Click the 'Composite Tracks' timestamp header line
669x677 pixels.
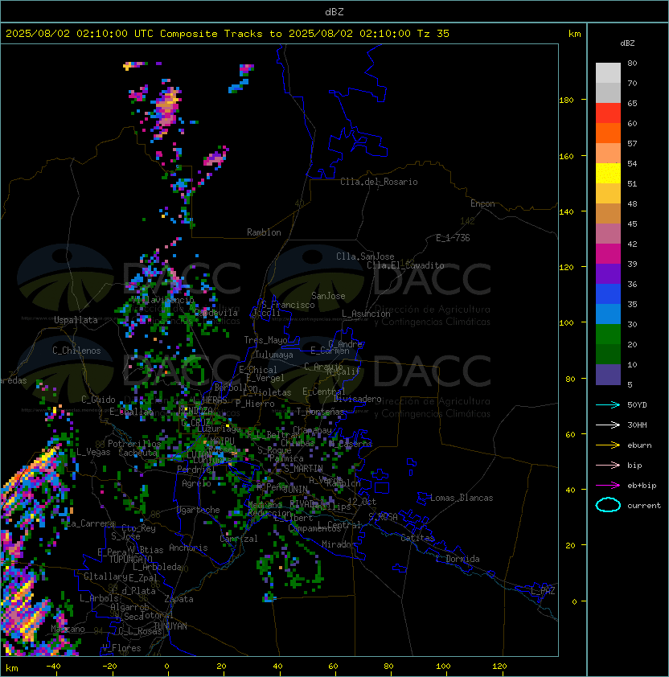[228, 34]
